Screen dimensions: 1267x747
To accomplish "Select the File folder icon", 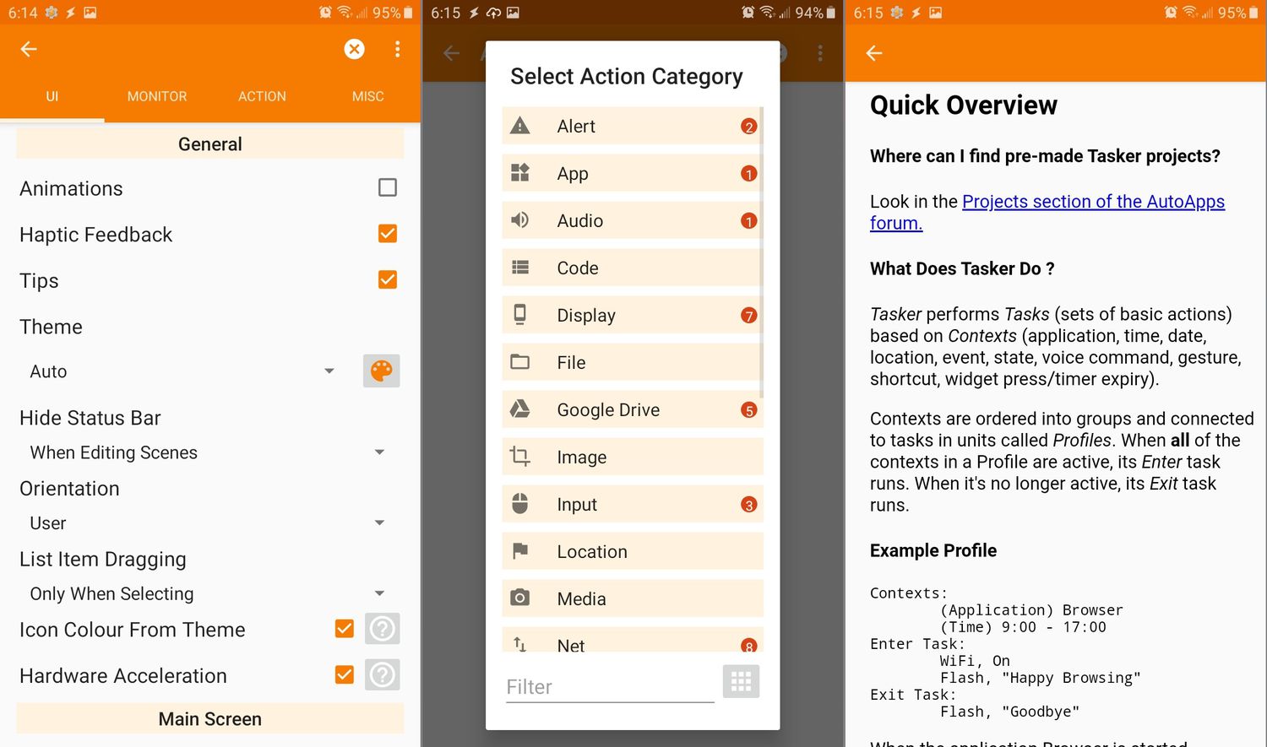I will pyautogui.click(x=520, y=362).
